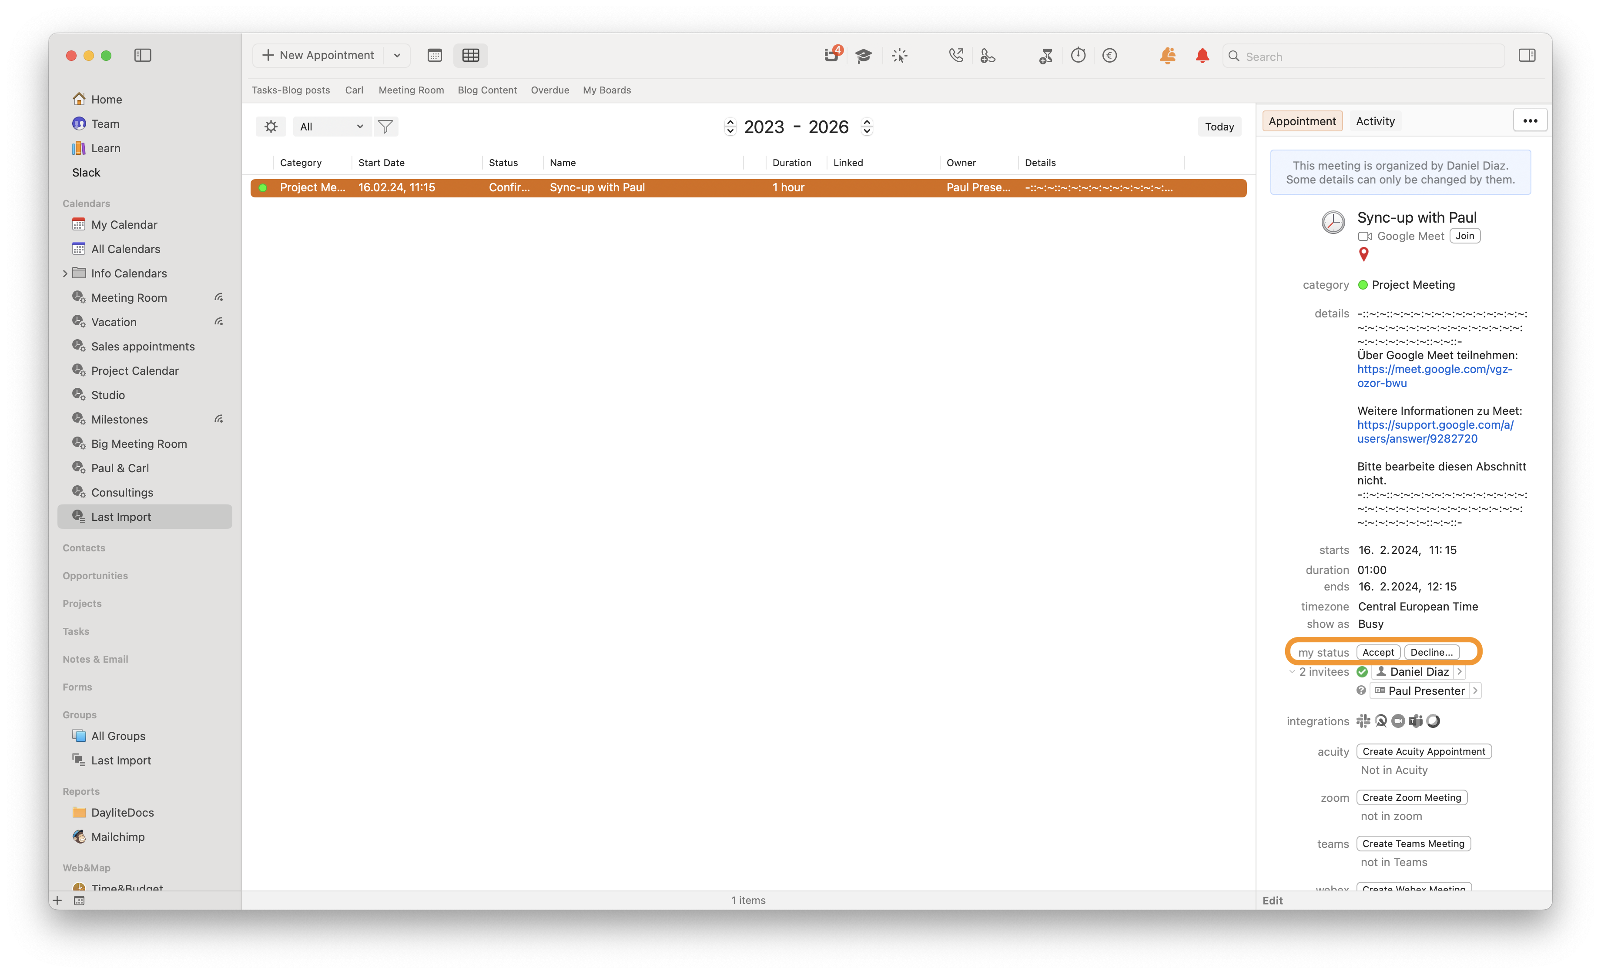The image size is (1601, 974).
Task: Click the Slack integration icon in the details
Action: (1363, 721)
